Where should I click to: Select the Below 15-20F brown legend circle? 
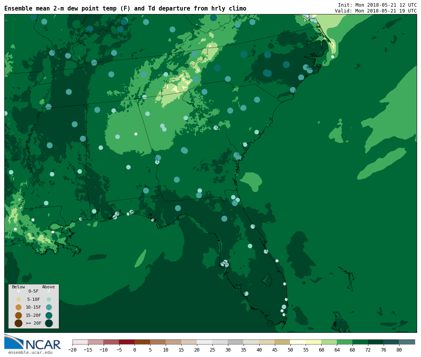click(x=19, y=315)
